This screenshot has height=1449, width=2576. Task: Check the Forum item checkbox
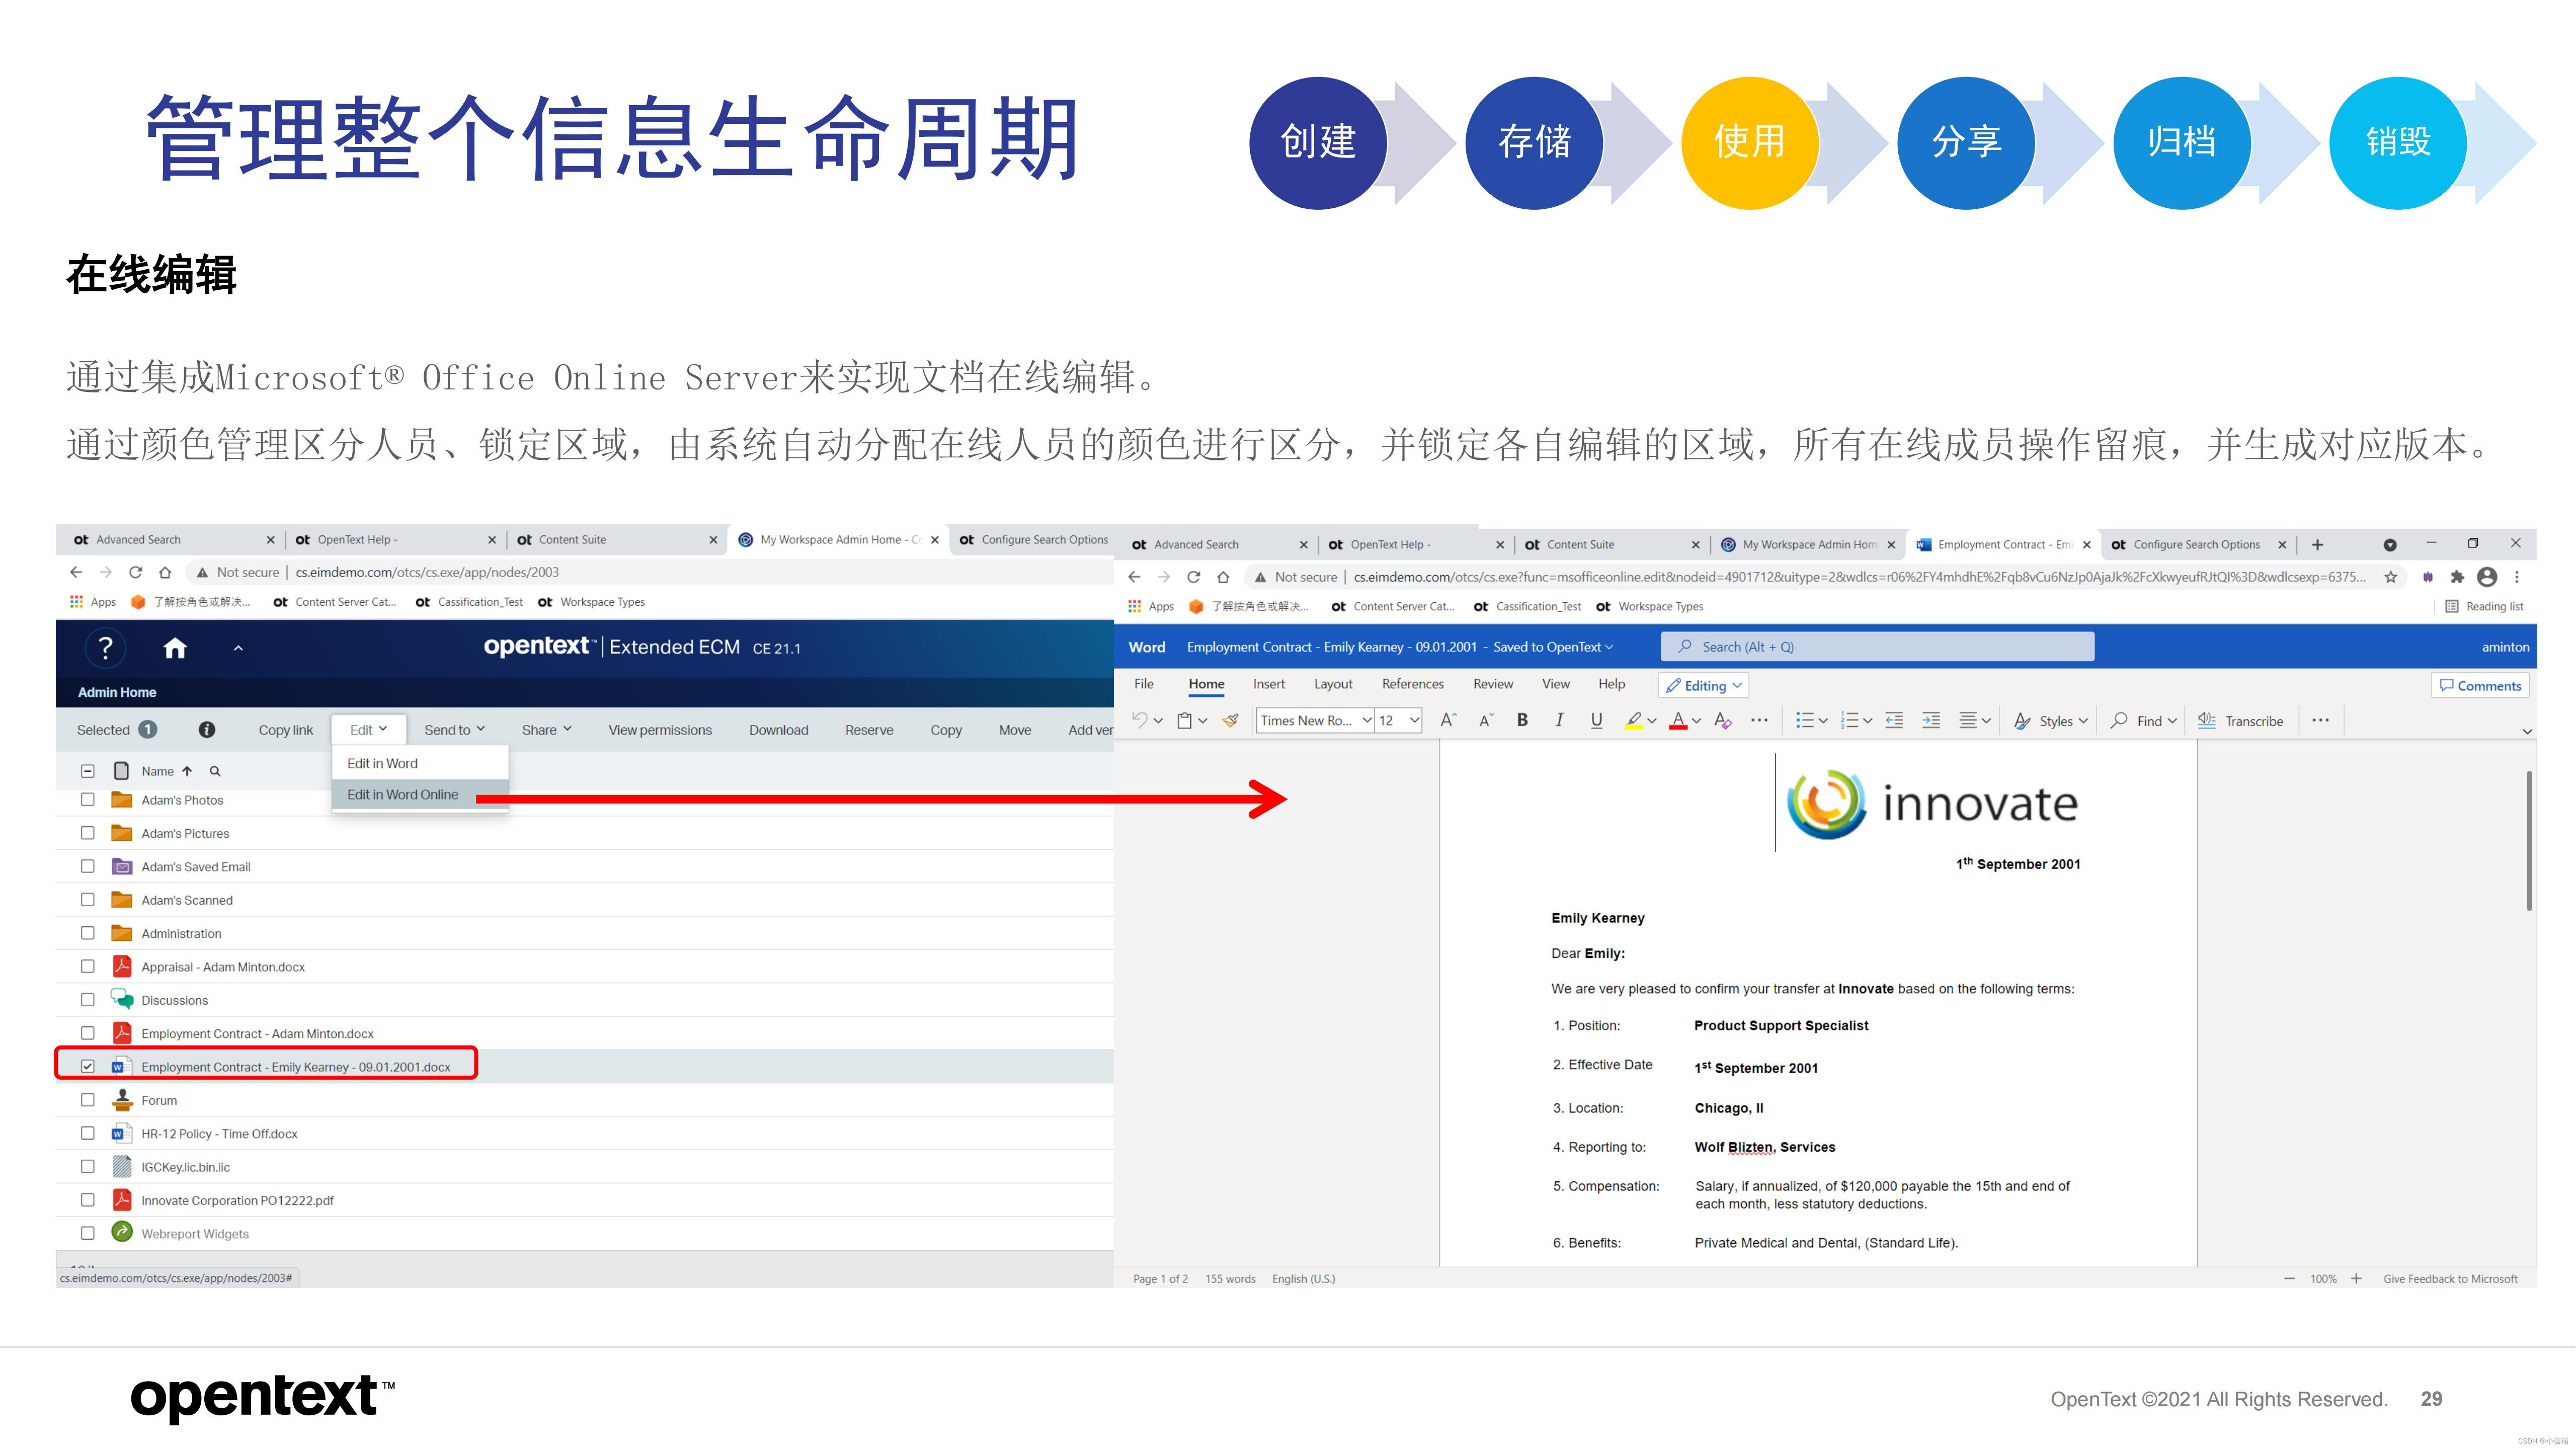point(88,1100)
